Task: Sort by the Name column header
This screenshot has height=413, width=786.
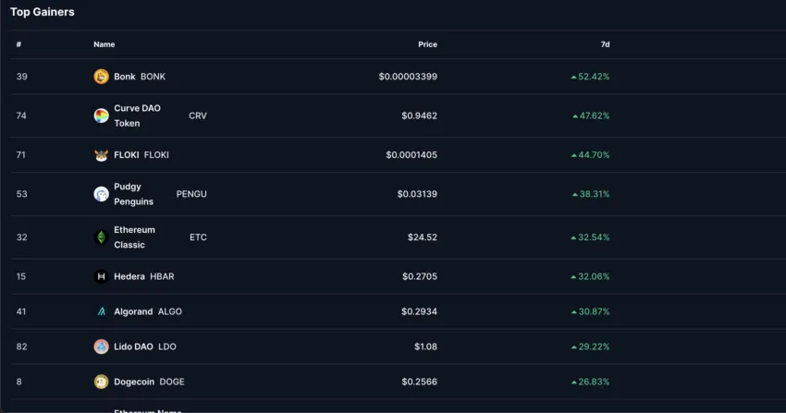Action: click(x=104, y=44)
